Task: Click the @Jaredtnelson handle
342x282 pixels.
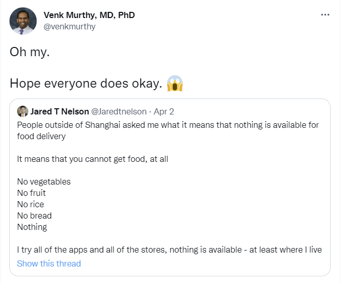Action: pyautogui.click(x=120, y=111)
